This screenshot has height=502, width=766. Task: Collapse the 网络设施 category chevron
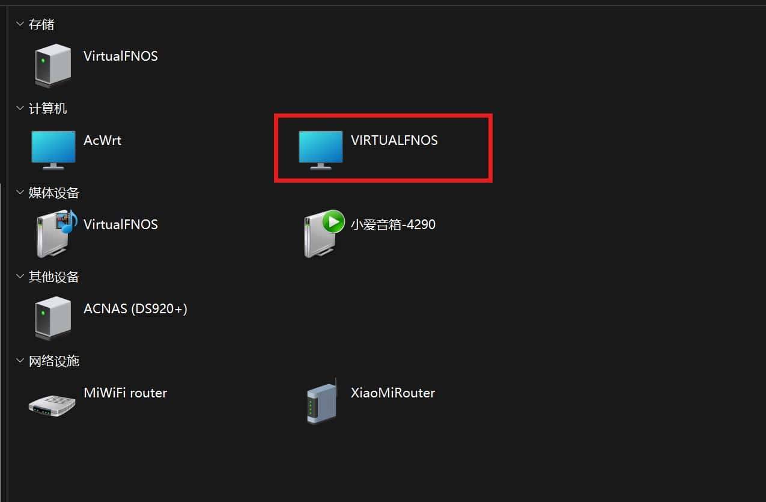(x=19, y=361)
